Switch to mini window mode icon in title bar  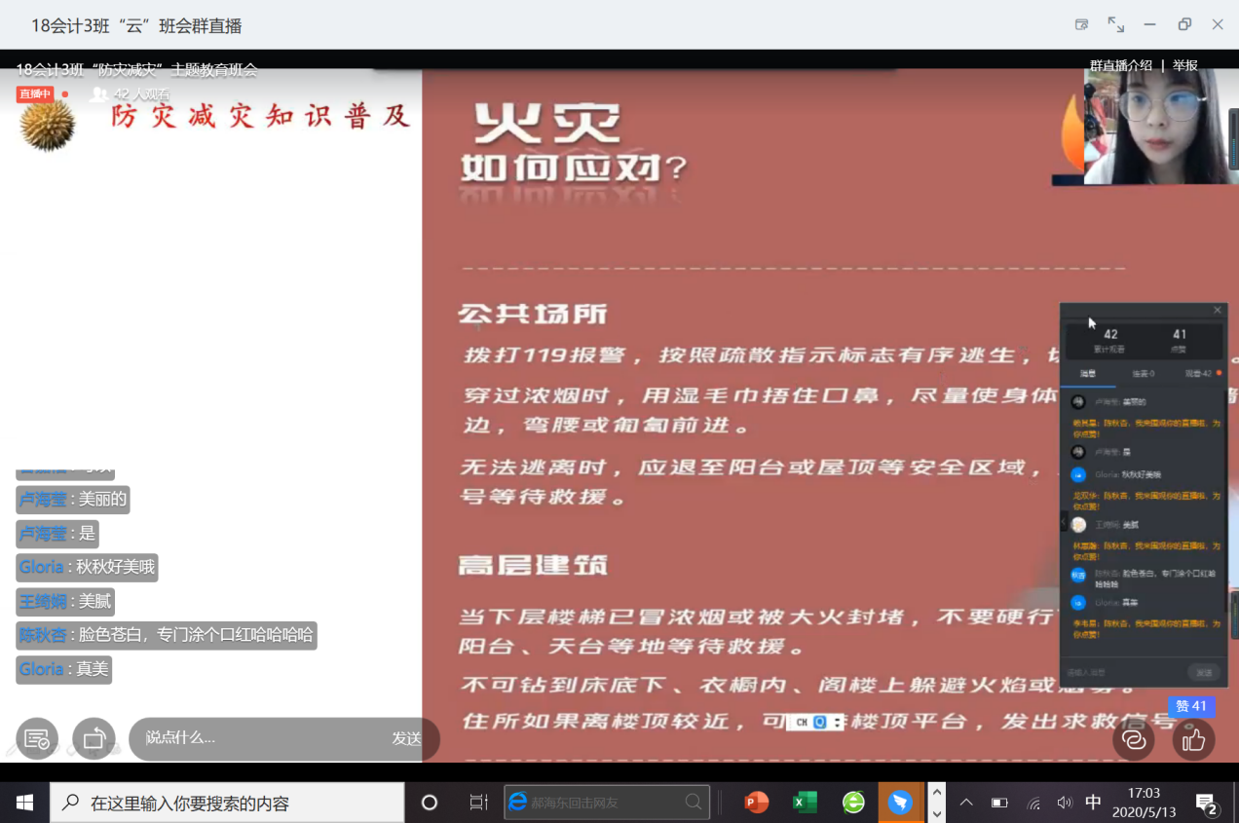[1081, 24]
